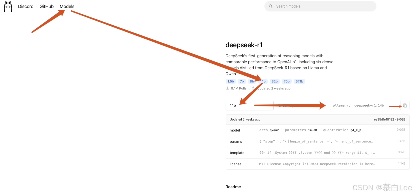
Task: Copy the ollama run command
Action: 405,105
